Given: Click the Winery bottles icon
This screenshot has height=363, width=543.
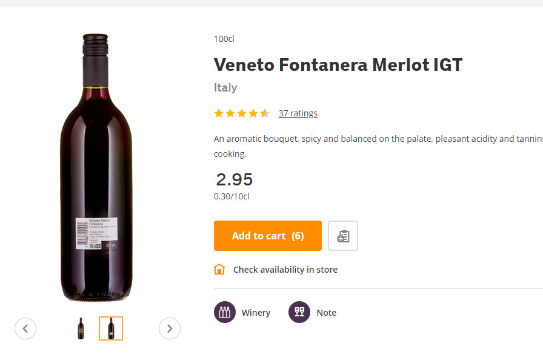Looking at the screenshot, I should tap(225, 313).
